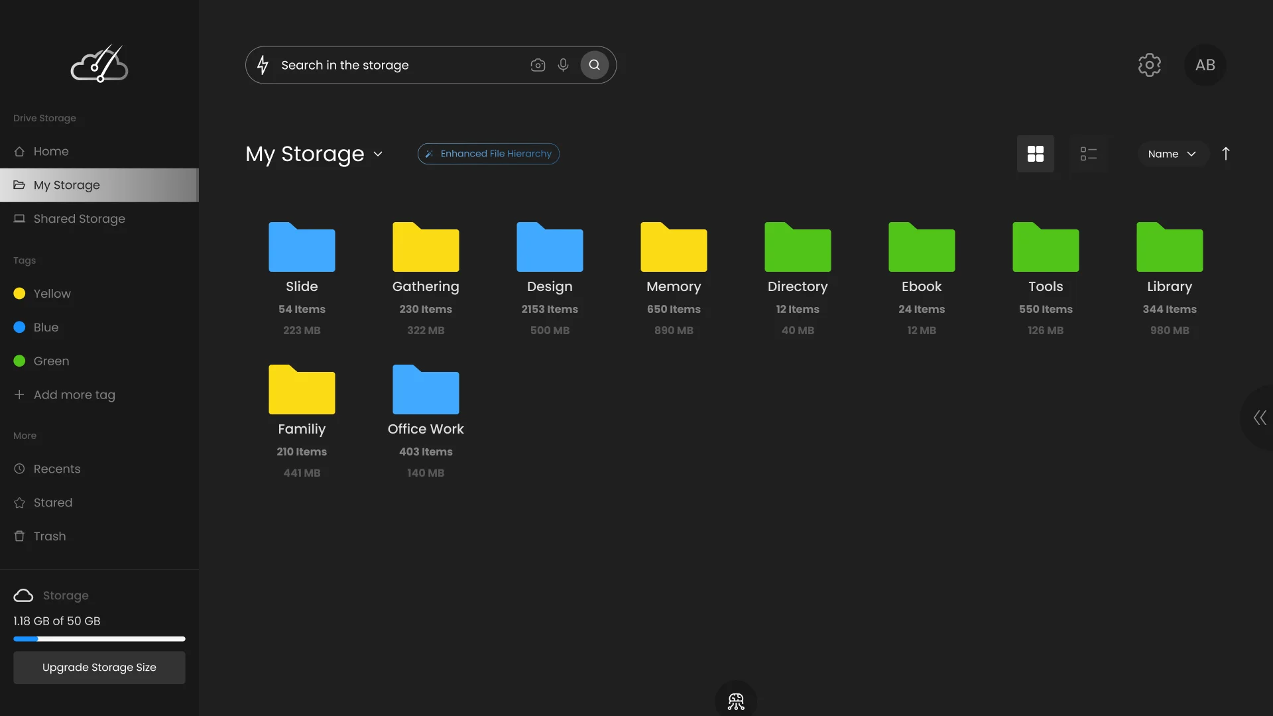Open AB profile avatar
The height and width of the screenshot is (716, 1273).
pyautogui.click(x=1205, y=65)
